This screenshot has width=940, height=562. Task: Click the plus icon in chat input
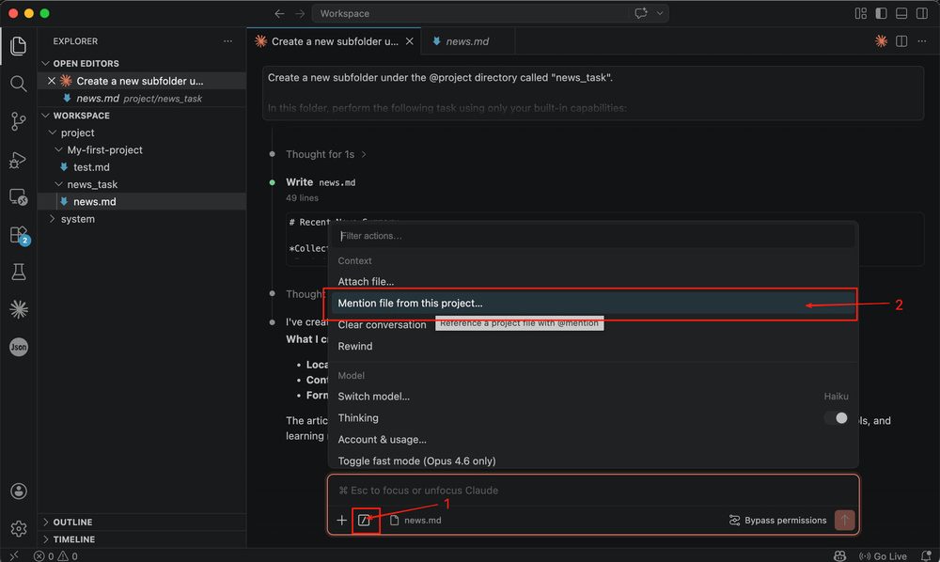341,520
